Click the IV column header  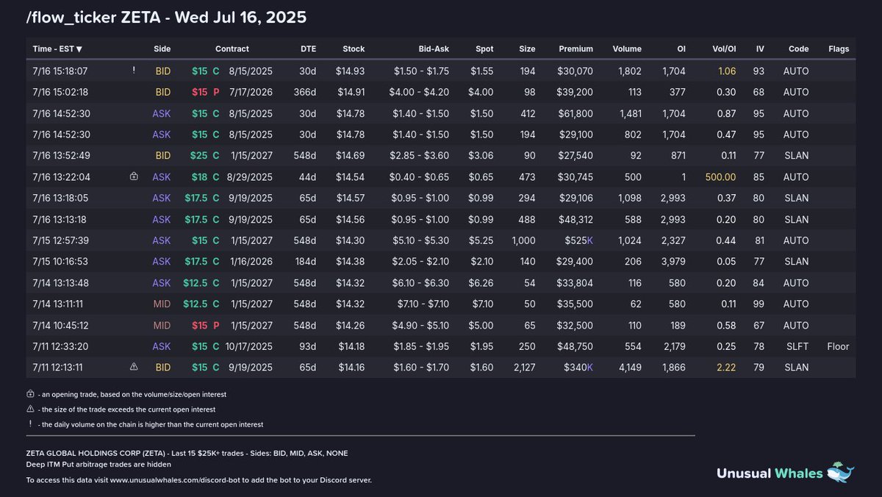[x=760, y=49]
